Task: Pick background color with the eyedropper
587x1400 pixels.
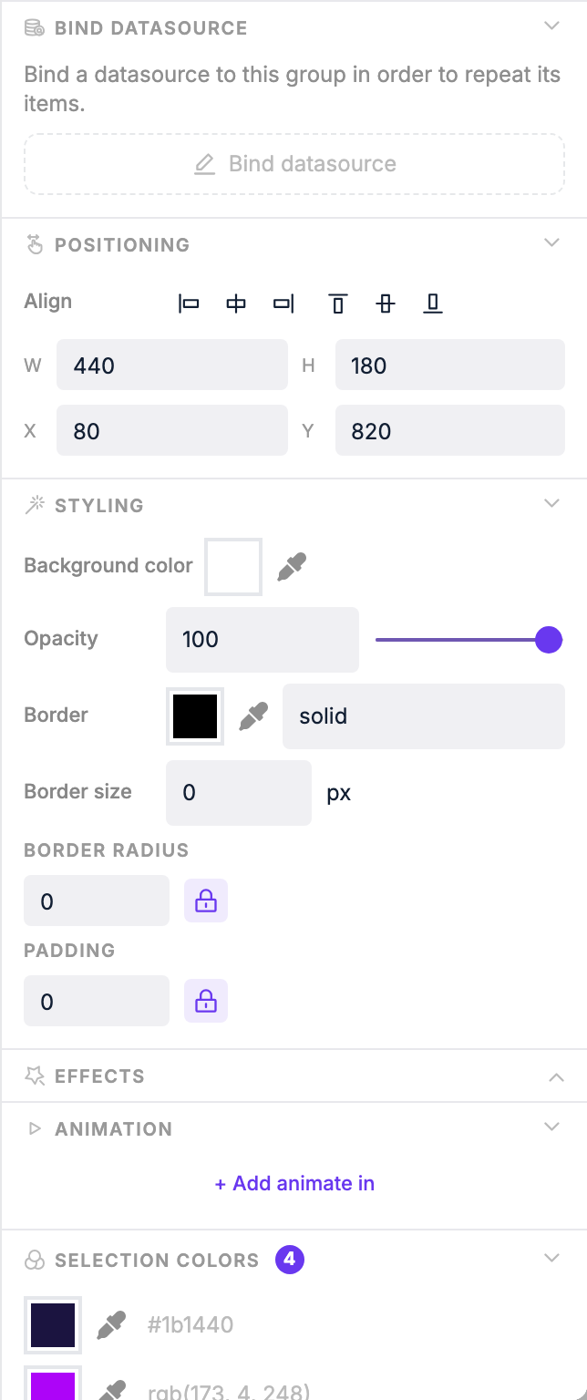Action: click(292, 565)
